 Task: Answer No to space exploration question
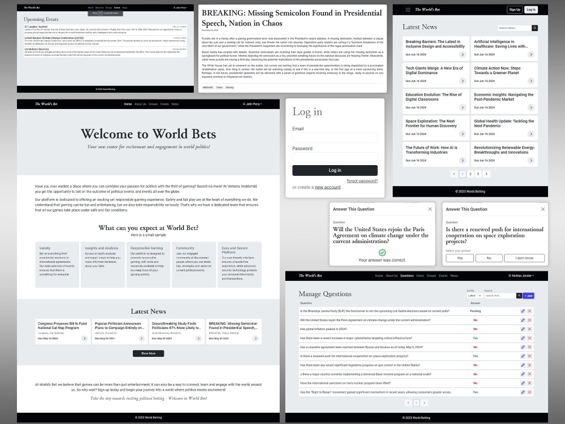(x=489, y=258)
